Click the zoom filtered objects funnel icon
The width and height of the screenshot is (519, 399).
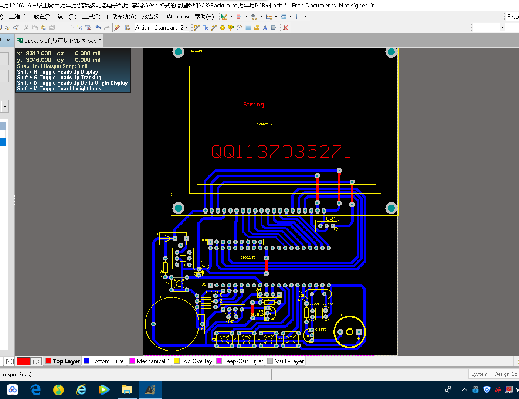tap(16, 28)
